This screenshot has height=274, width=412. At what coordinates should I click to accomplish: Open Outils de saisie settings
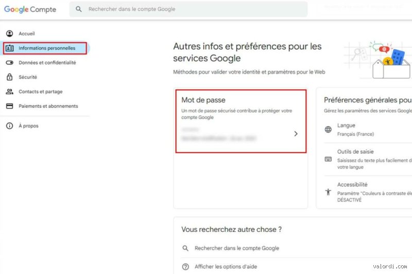point(355,152)
